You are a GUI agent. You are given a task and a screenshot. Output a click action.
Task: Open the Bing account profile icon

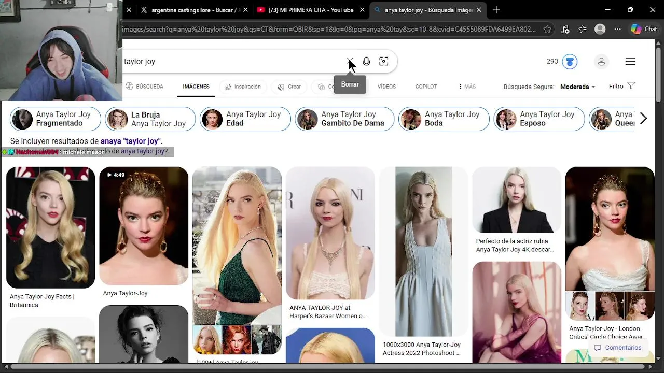point(601,62)
